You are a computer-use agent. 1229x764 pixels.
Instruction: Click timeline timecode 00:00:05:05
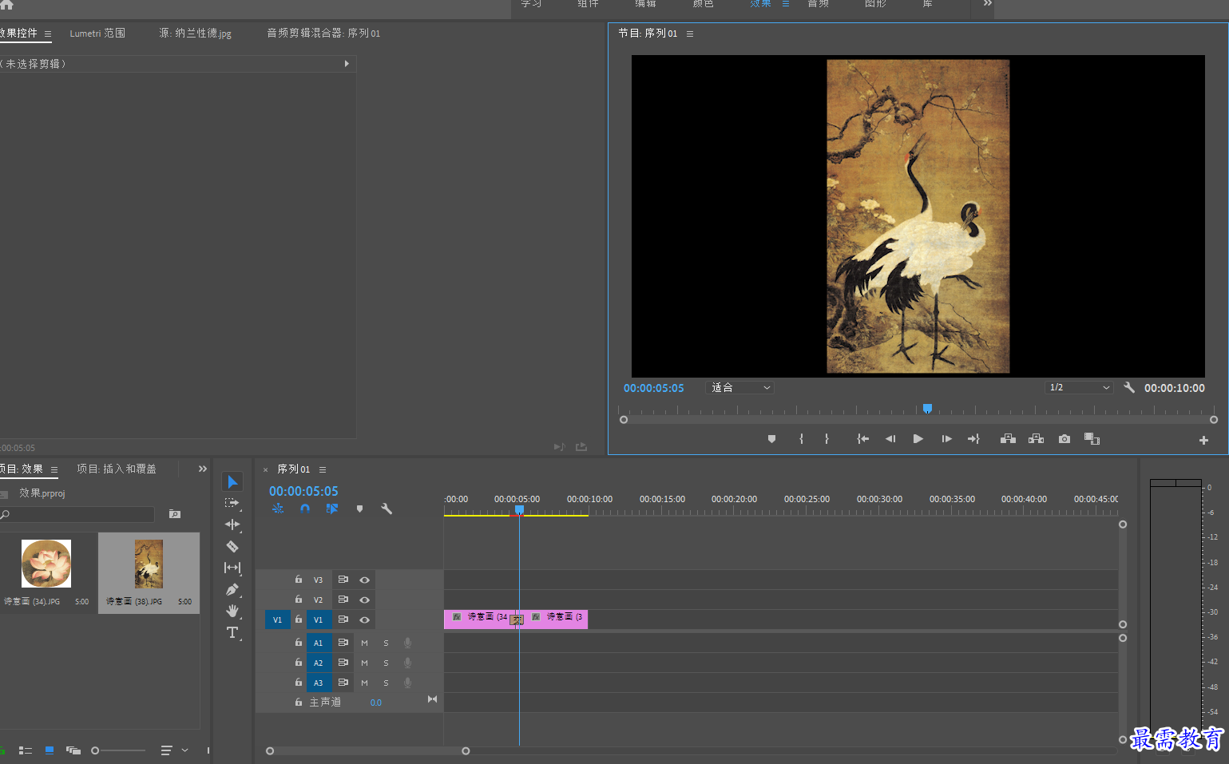pos(303,491)
